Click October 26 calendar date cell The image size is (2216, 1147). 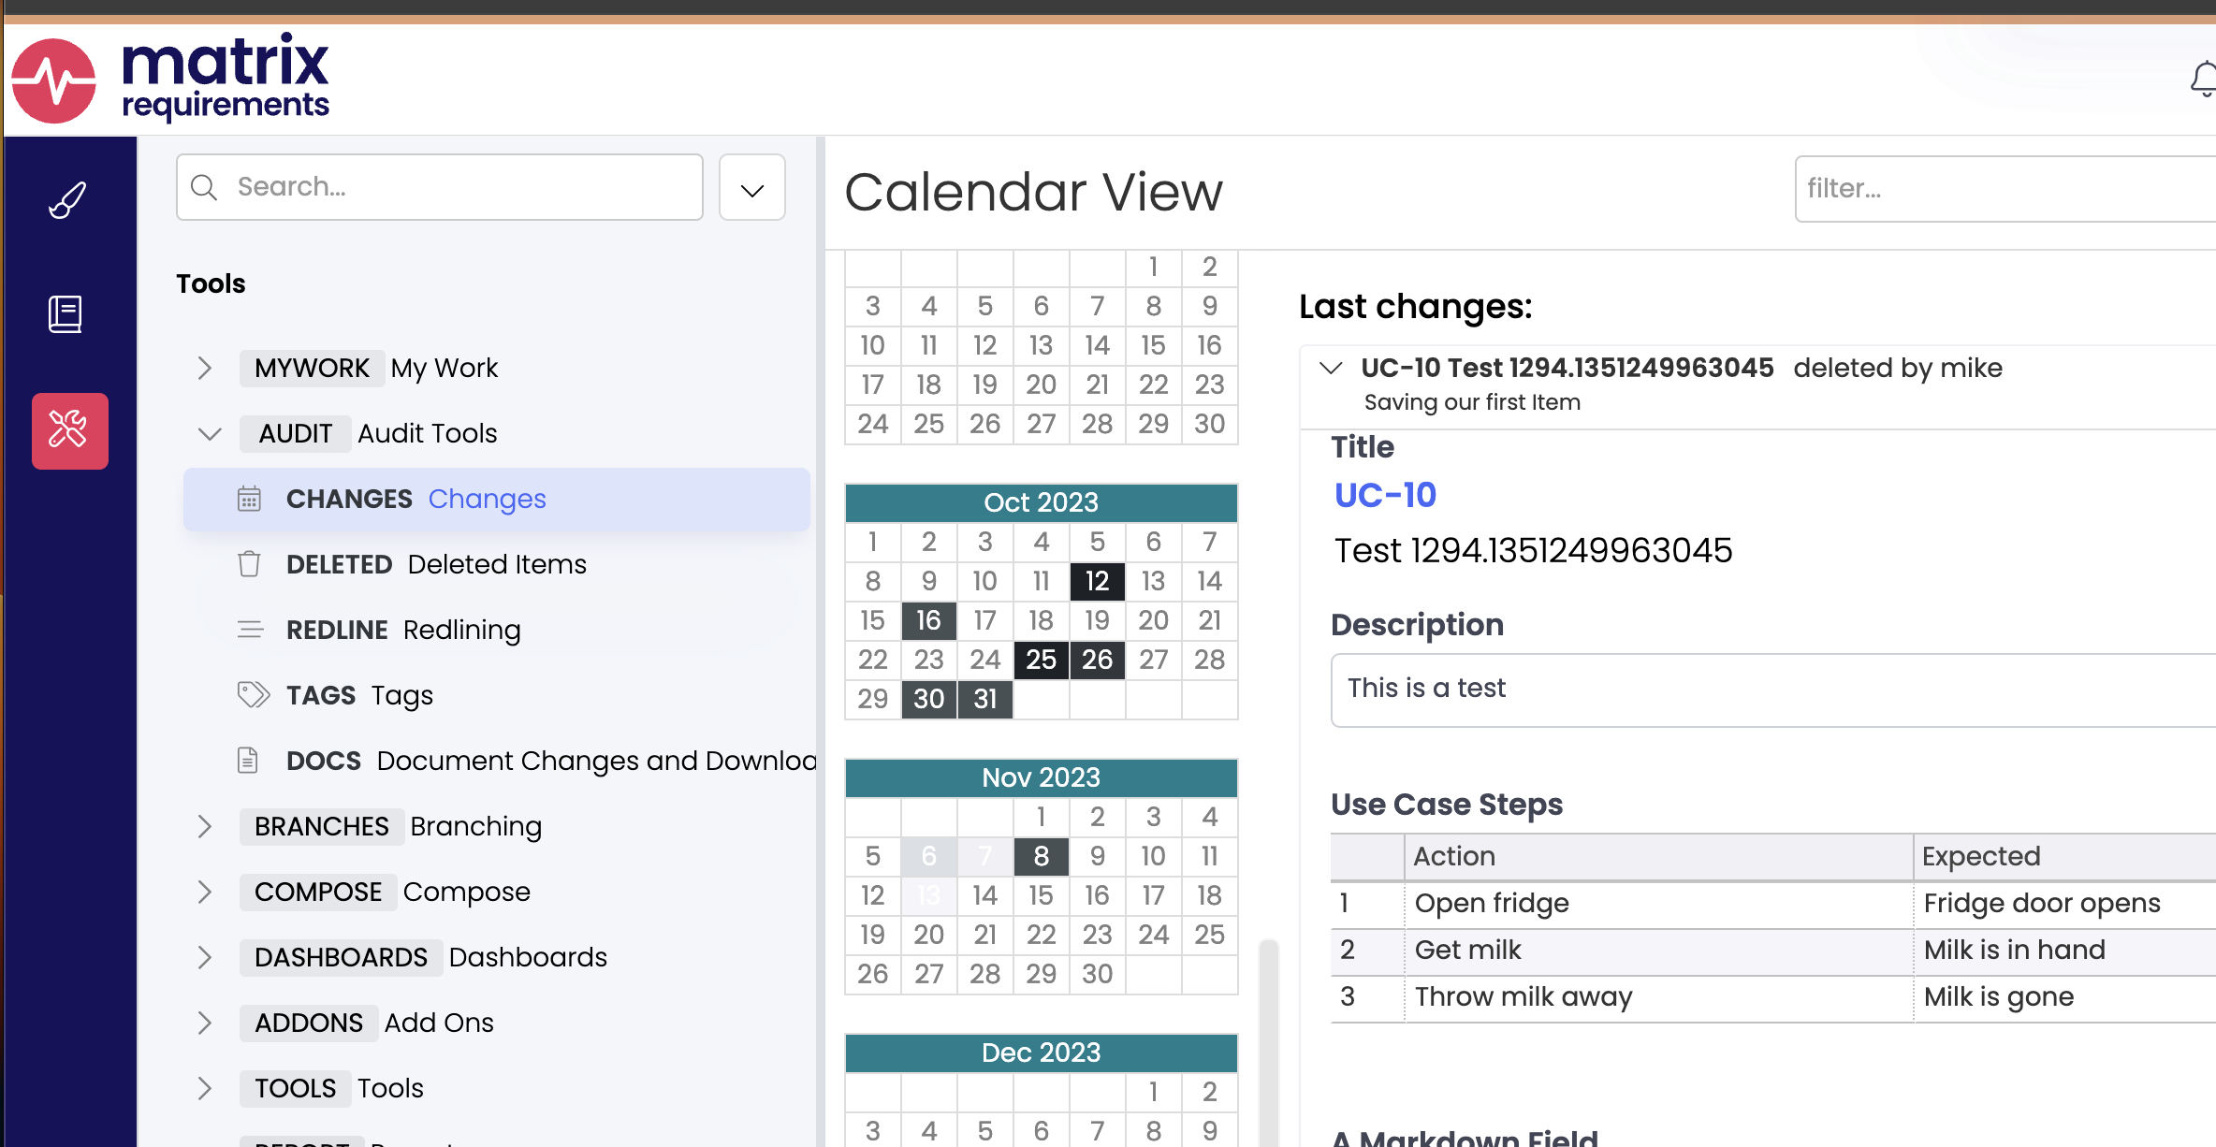[x=1096, y=660]
